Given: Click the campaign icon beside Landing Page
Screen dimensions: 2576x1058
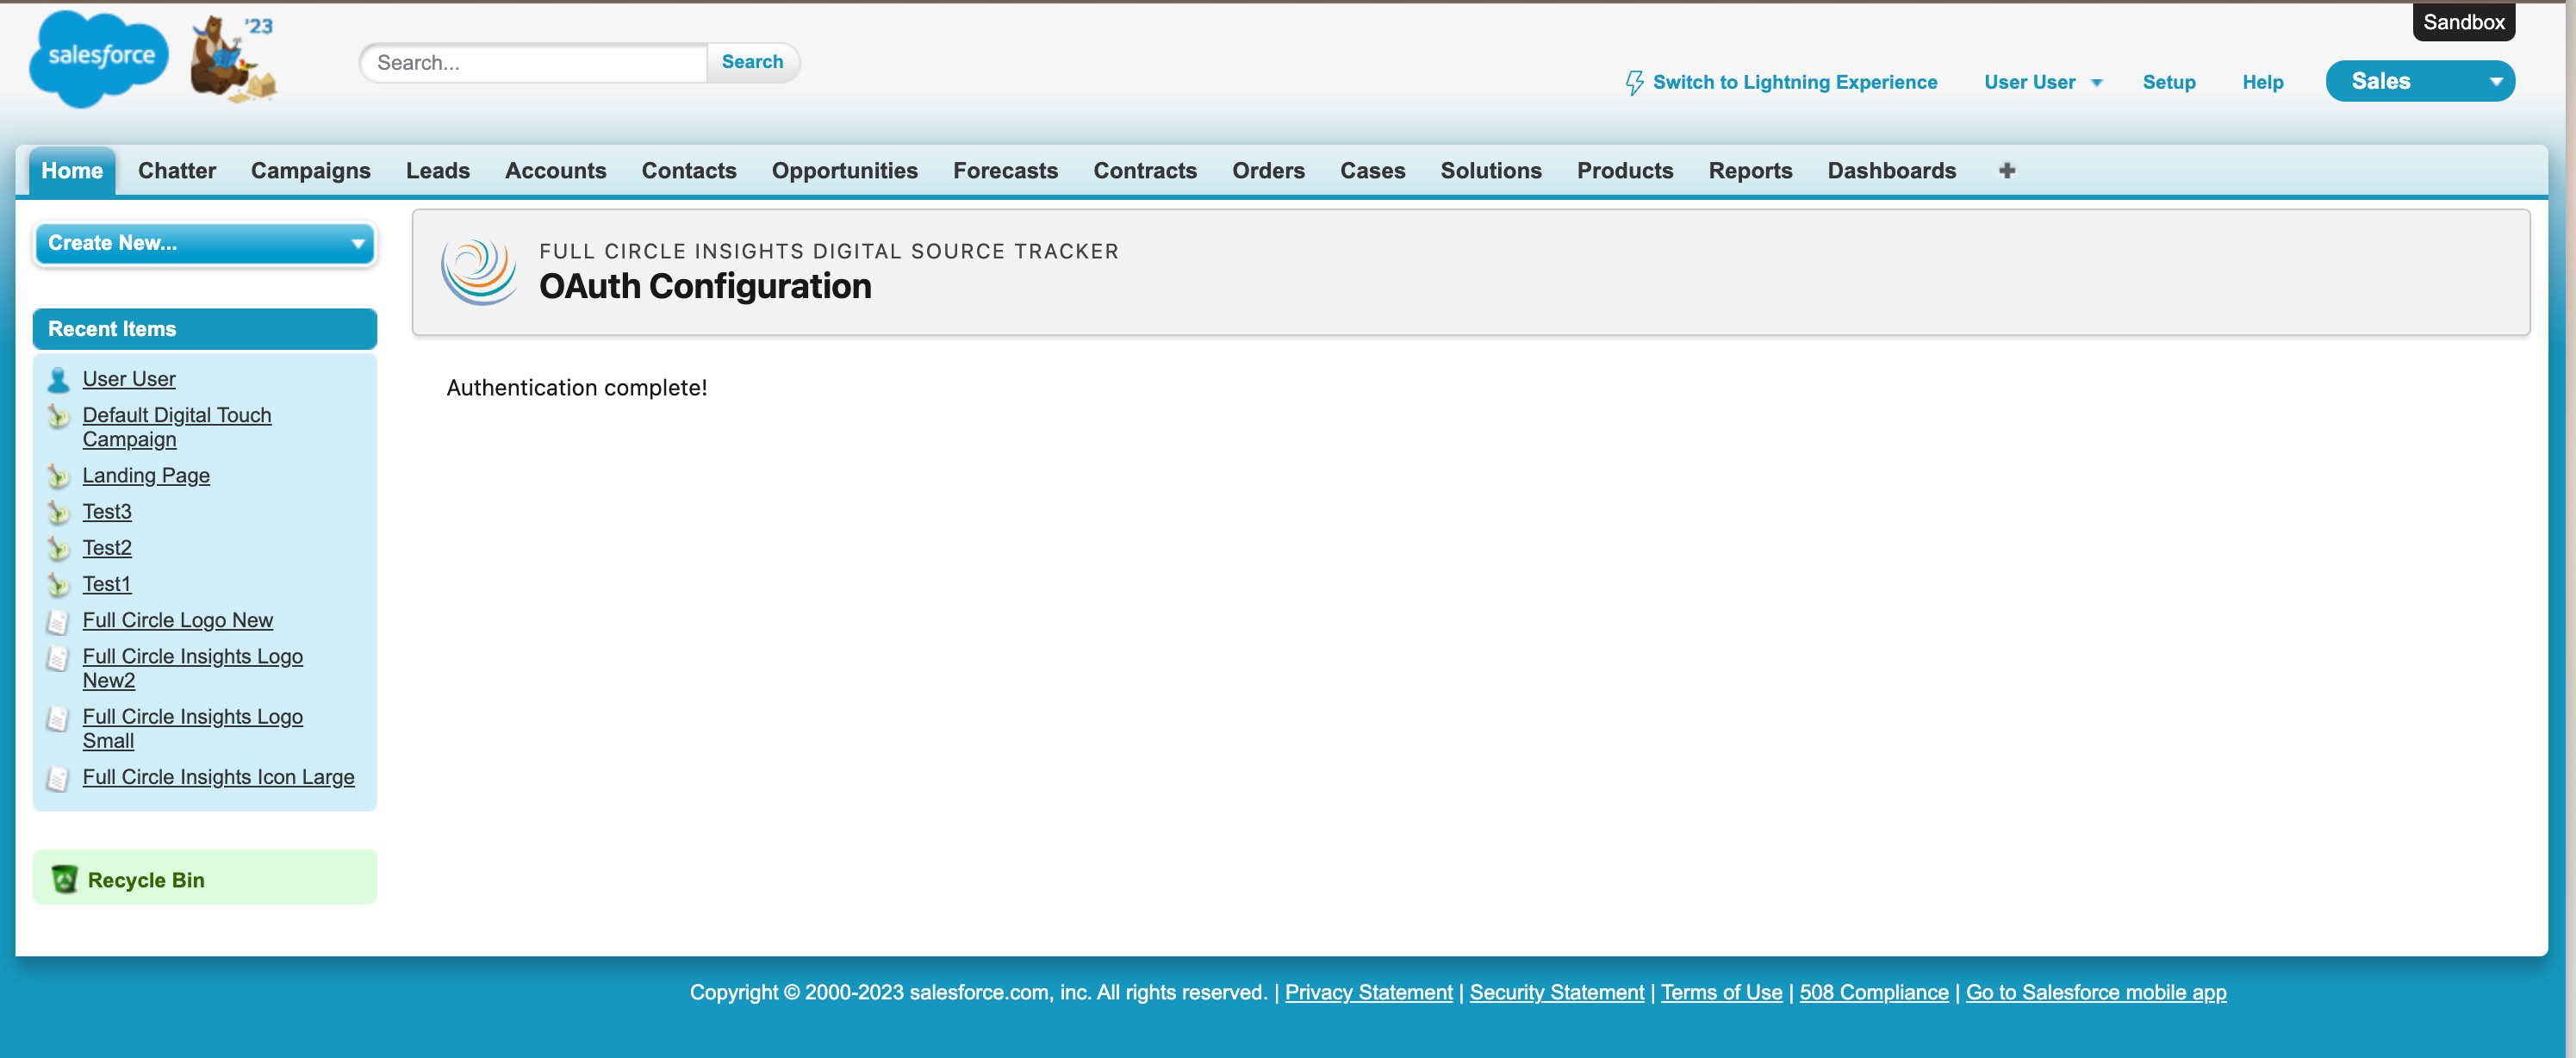Looking at the screenshot, I should tap(58, 476).
